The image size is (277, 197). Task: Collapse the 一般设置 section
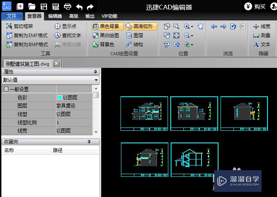click(x=6, y=89)
